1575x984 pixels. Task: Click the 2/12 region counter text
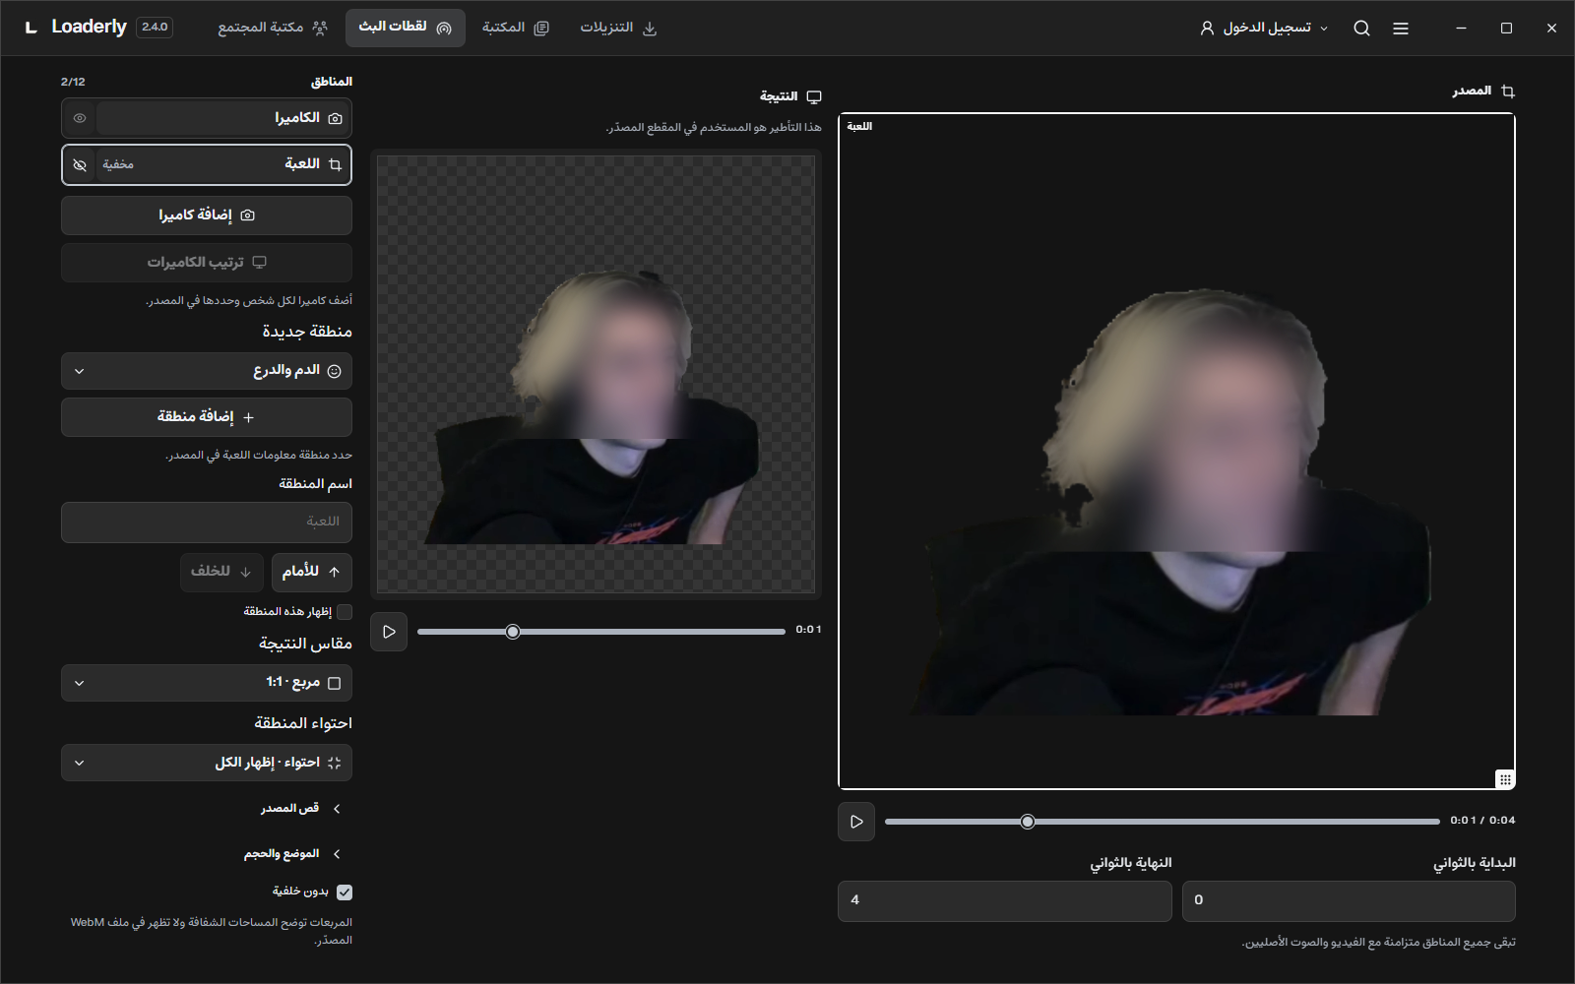(x=73, y=82)
